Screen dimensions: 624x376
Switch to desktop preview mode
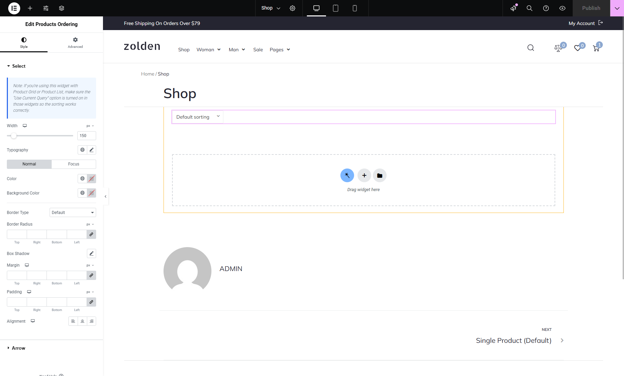coord(316,8)
